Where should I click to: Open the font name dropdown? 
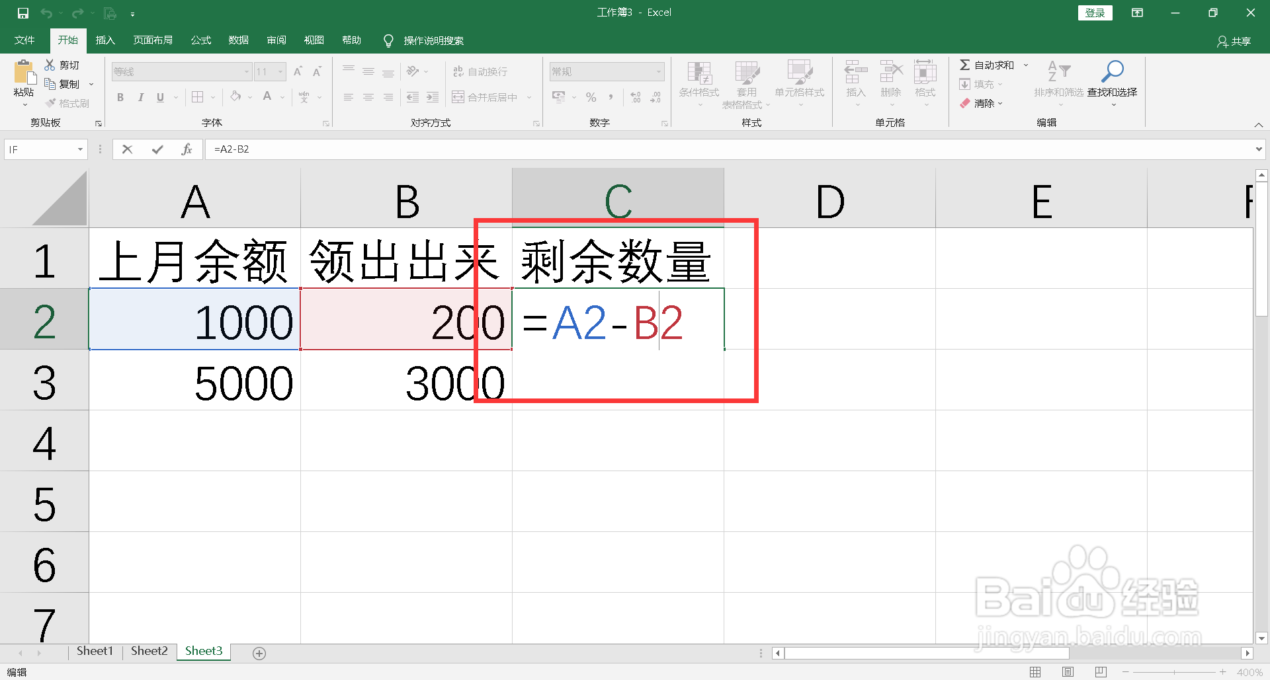click(247, 71)
